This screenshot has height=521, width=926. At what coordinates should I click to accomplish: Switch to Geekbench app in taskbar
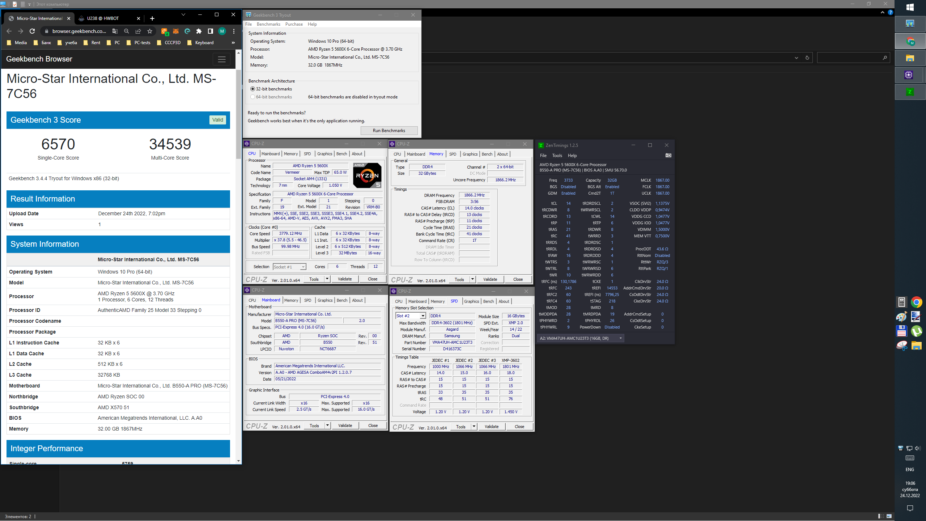[x=910, y=24]
